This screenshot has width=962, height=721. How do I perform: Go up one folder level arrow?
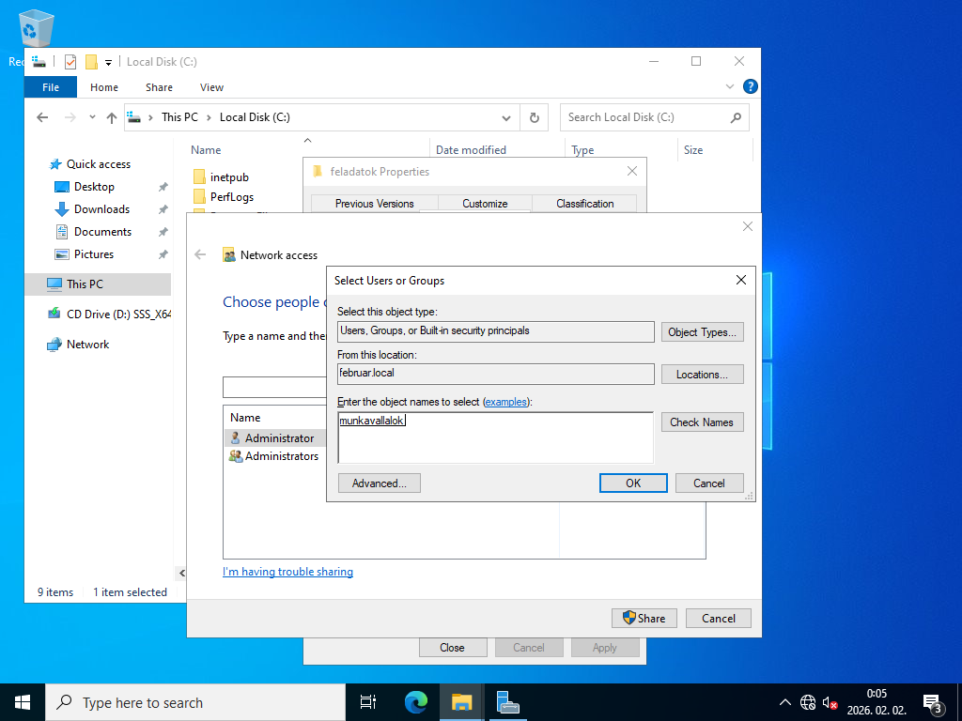pyautogui.click(x=111, y=117)
